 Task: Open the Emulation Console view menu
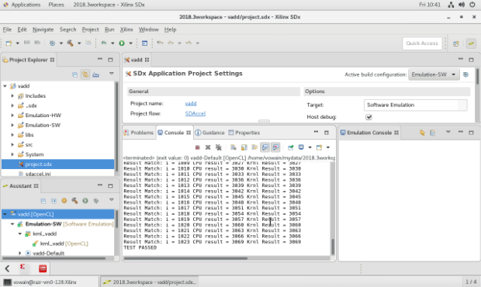tap(448, 132)
